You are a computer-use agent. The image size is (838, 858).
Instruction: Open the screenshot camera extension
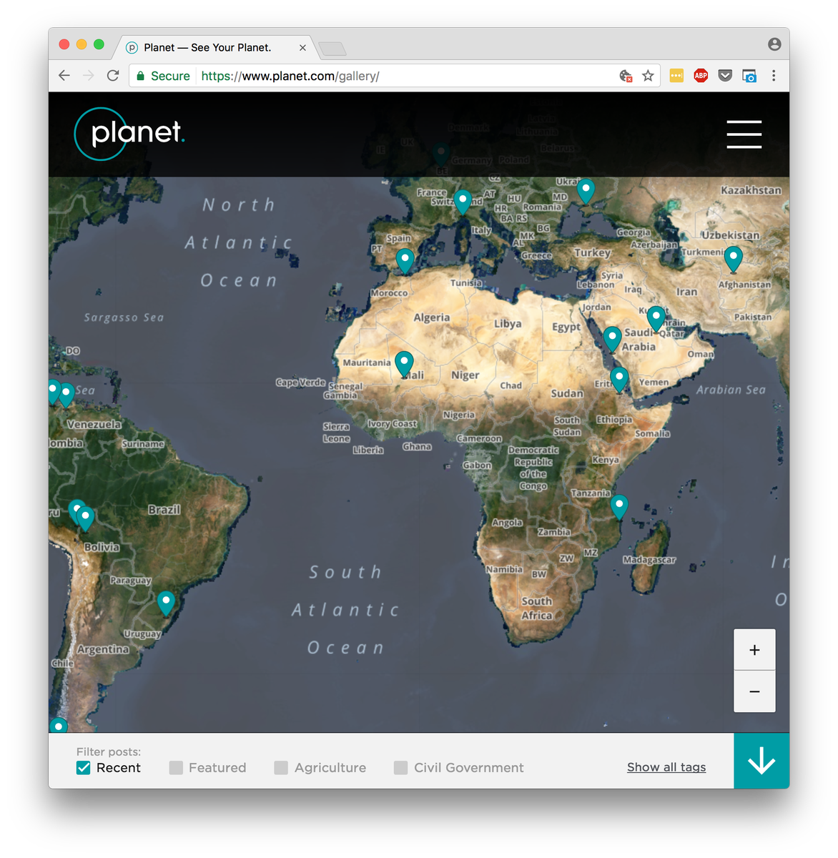749,76
